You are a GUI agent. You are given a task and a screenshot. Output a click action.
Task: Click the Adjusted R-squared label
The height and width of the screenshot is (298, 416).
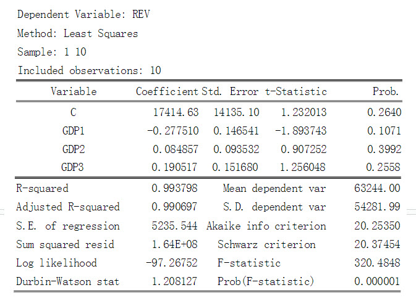pyautogui.click(x=68, y=207)
